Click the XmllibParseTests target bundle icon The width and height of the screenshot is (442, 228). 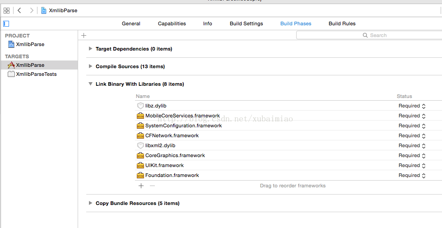click(11, 74)
